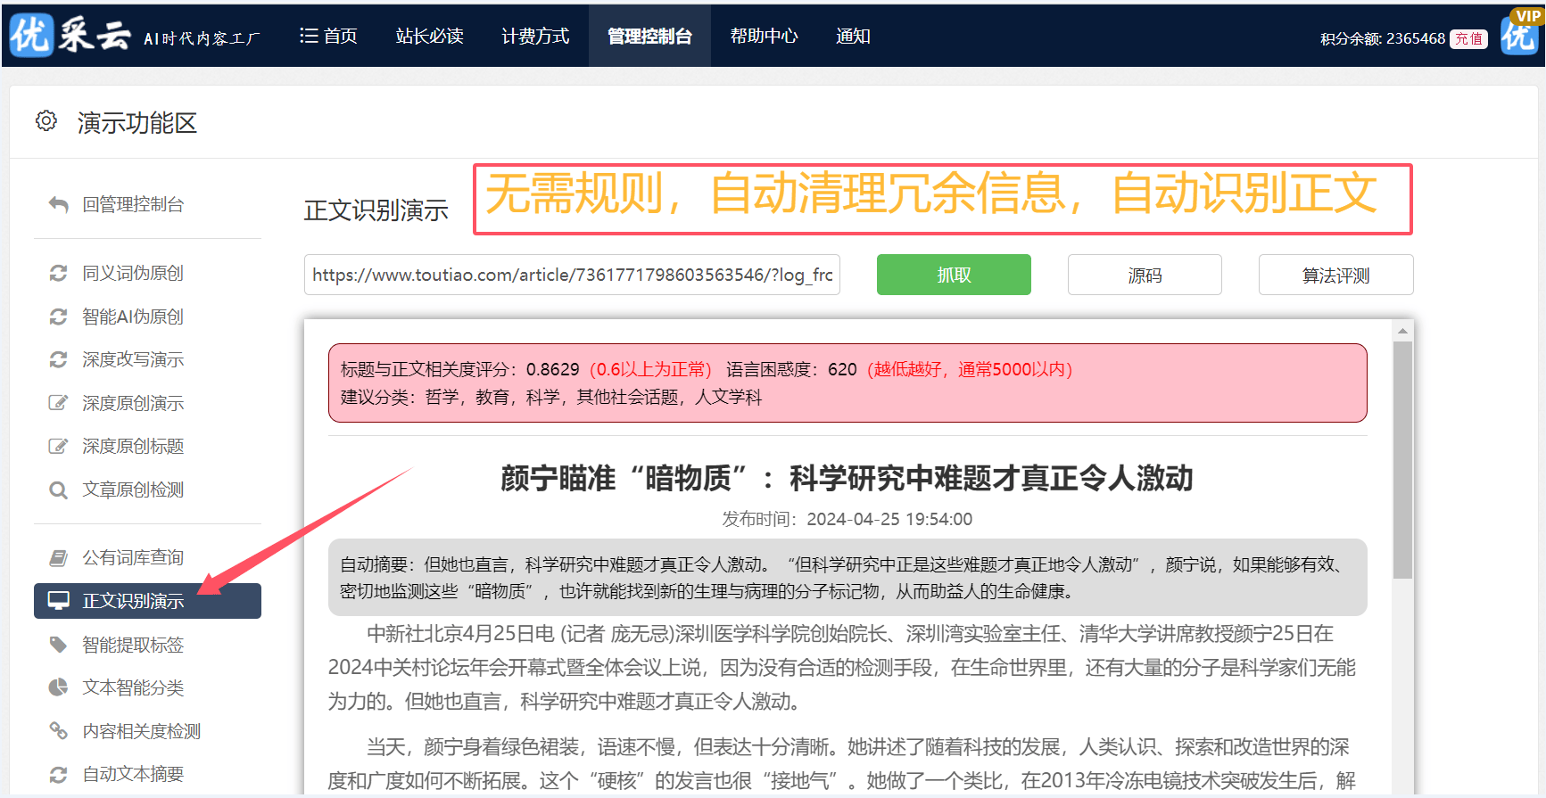Open 智能提取标签 in sidebar
Viewport: 1546px width, 798px height.
pos(133,645)
